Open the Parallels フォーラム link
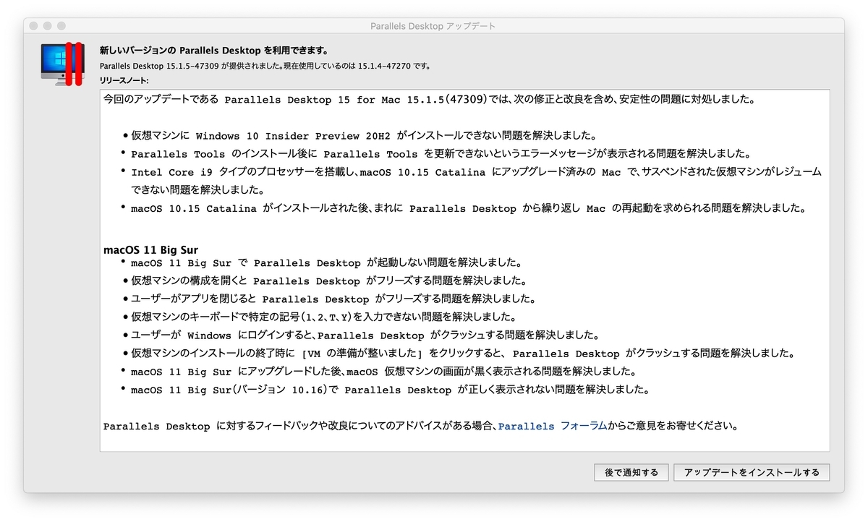 pos(553,426)
